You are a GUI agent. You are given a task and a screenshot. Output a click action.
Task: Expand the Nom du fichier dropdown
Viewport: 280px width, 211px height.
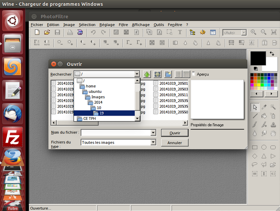[x=153, y=133]
